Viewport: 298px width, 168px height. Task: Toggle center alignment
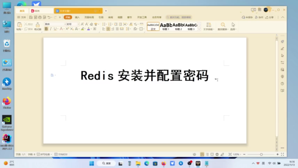[x=108, y=29]
